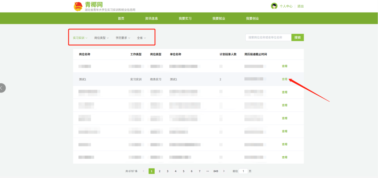Image resolution: width=378 pixels, height=178 pixels.
Task: Click the 前往 page number input box
Action: [x=243, y=171]
